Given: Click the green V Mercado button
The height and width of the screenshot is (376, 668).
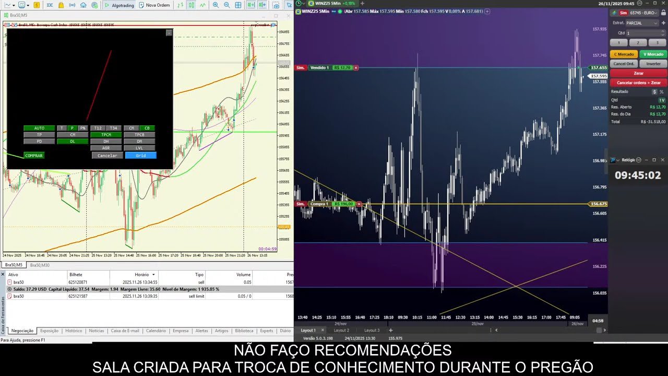Looking at the screenshot, I should (653, 54).
